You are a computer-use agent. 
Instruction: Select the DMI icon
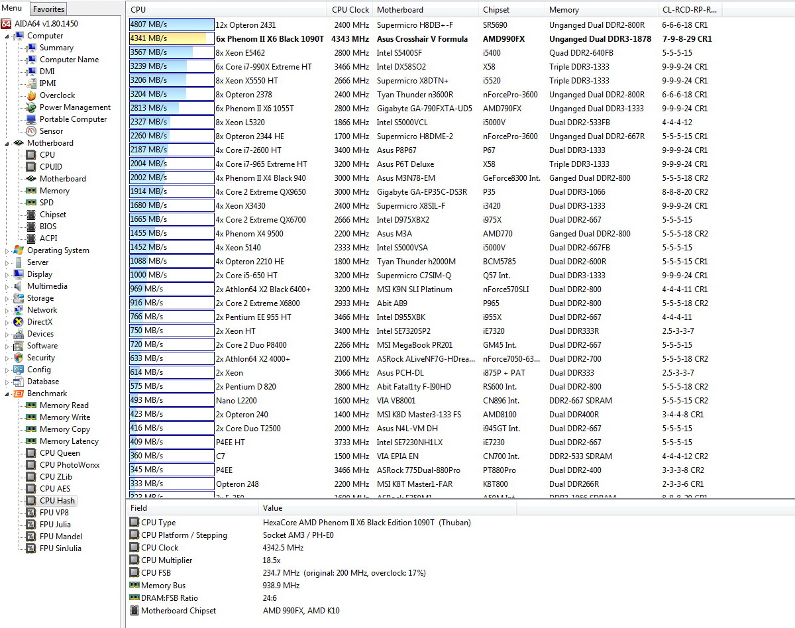(x=31, y=72)
